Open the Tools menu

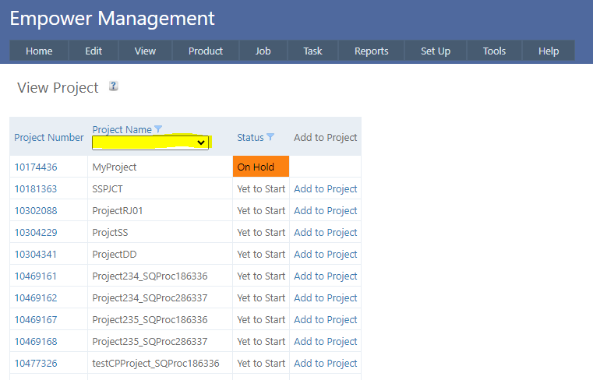click(494, 51)
